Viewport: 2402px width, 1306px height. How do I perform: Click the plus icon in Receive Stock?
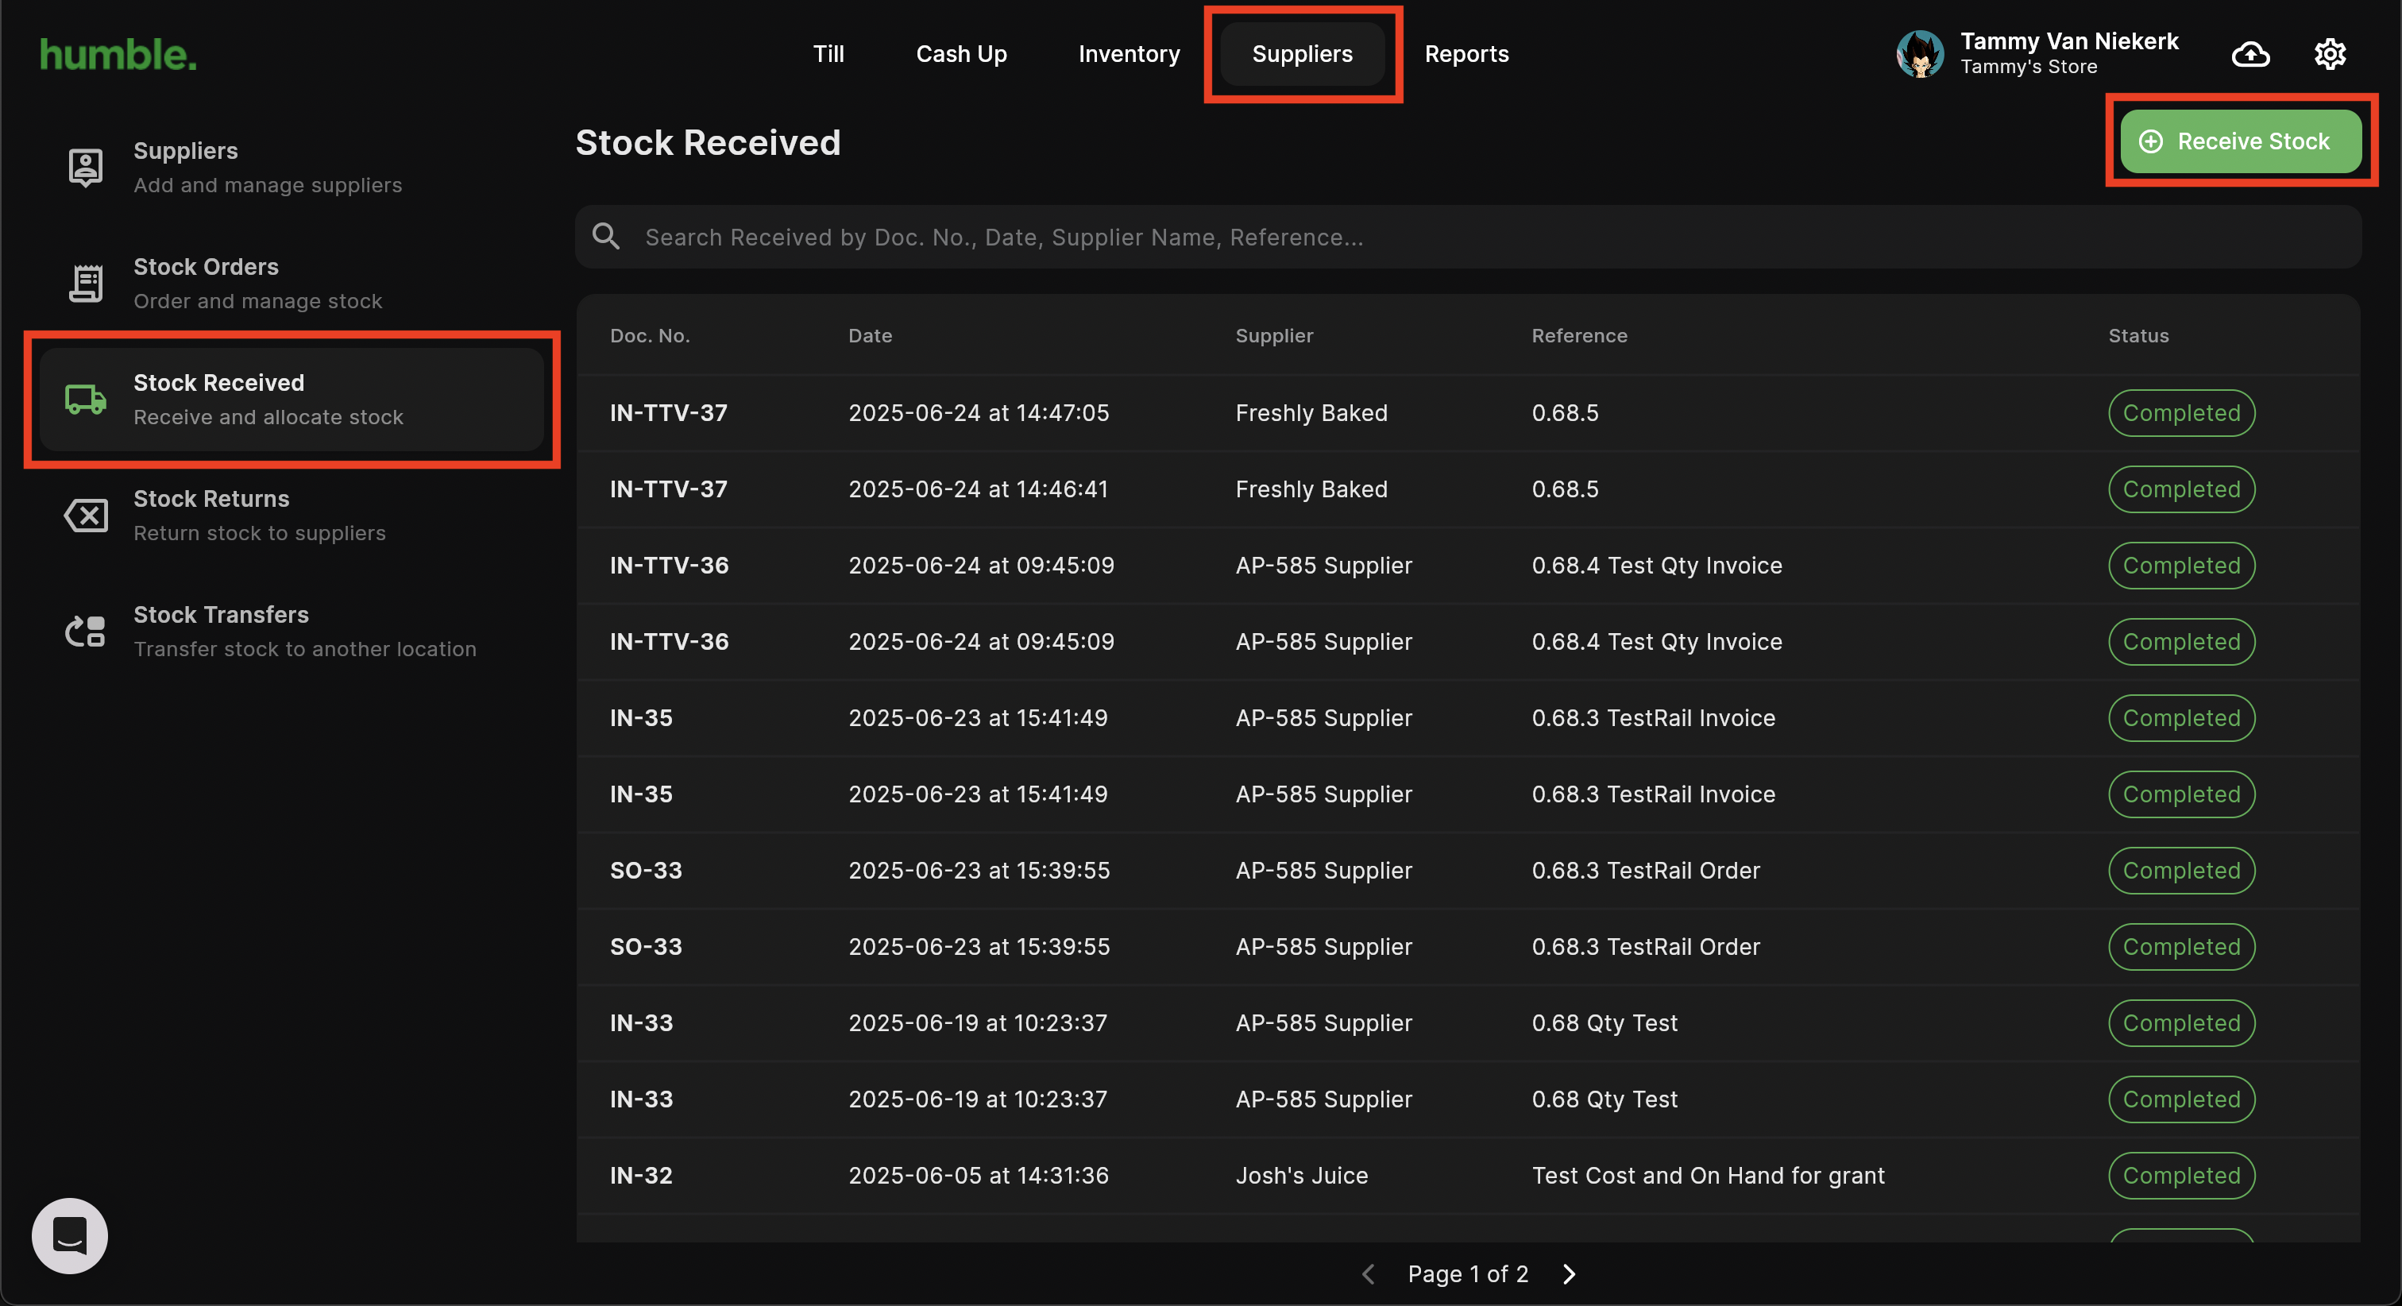(2150, 141)
